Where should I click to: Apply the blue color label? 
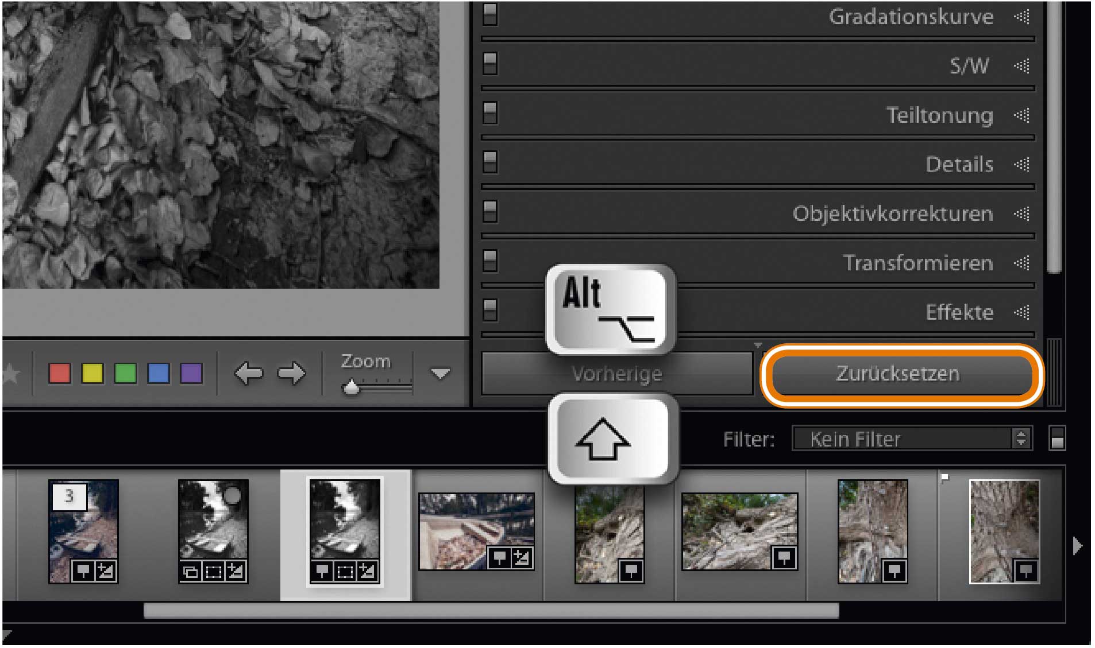(x=159, y=373)
